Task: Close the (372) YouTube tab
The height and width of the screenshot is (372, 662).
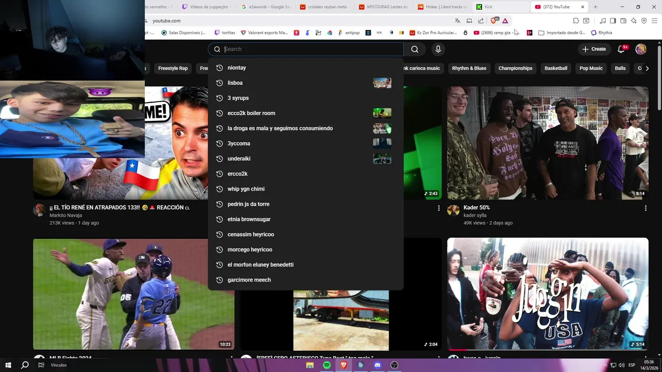Action: pos(582,7)
